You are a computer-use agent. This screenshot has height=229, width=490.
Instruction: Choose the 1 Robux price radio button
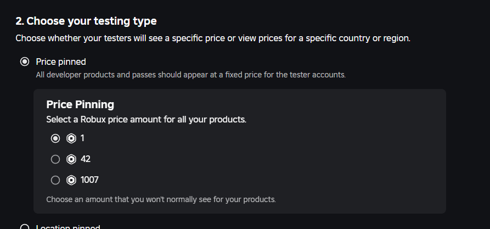click(x=55, y=138)
